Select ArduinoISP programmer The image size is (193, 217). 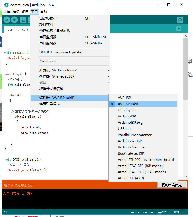click(x=143, y=116)
